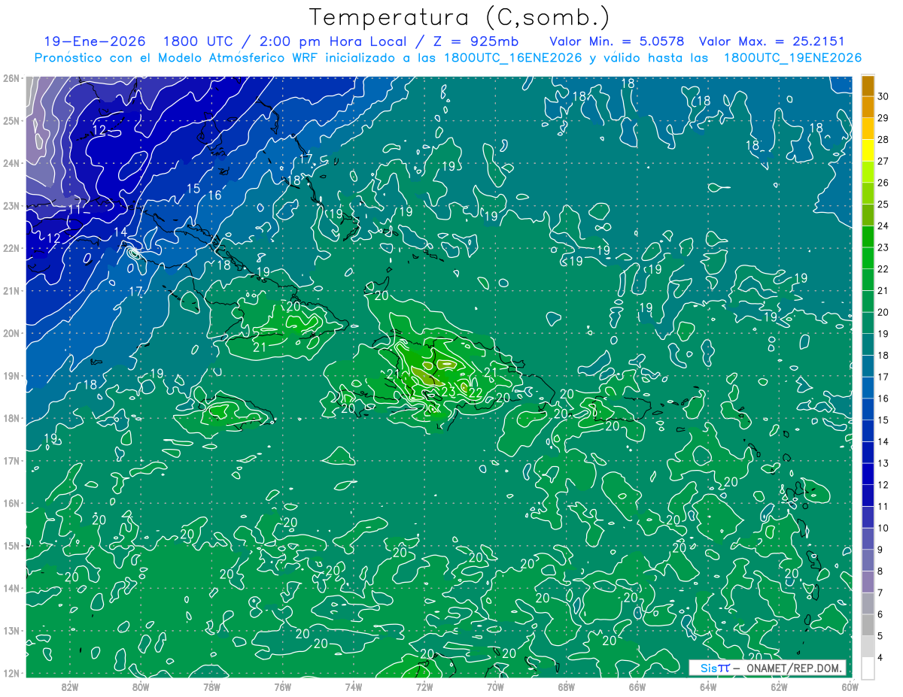The image size is (903, 697).
Task: Click the '19N' latitude axis label
Action: tap(11, 375)
